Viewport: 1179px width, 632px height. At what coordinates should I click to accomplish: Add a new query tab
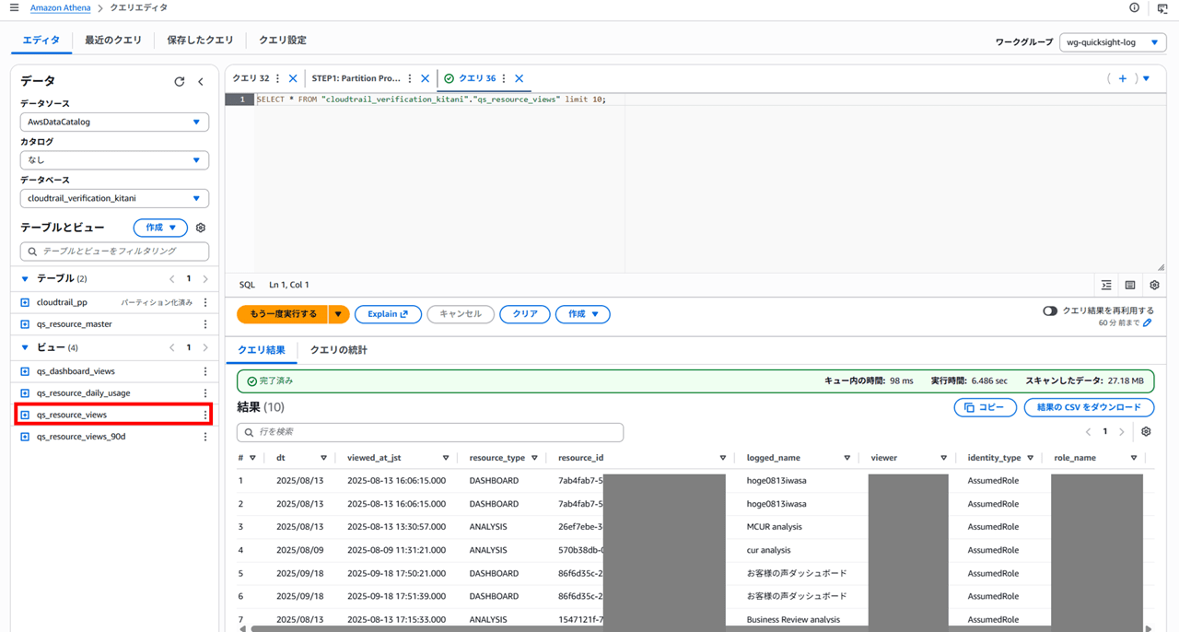click(x=1122, y=78)
